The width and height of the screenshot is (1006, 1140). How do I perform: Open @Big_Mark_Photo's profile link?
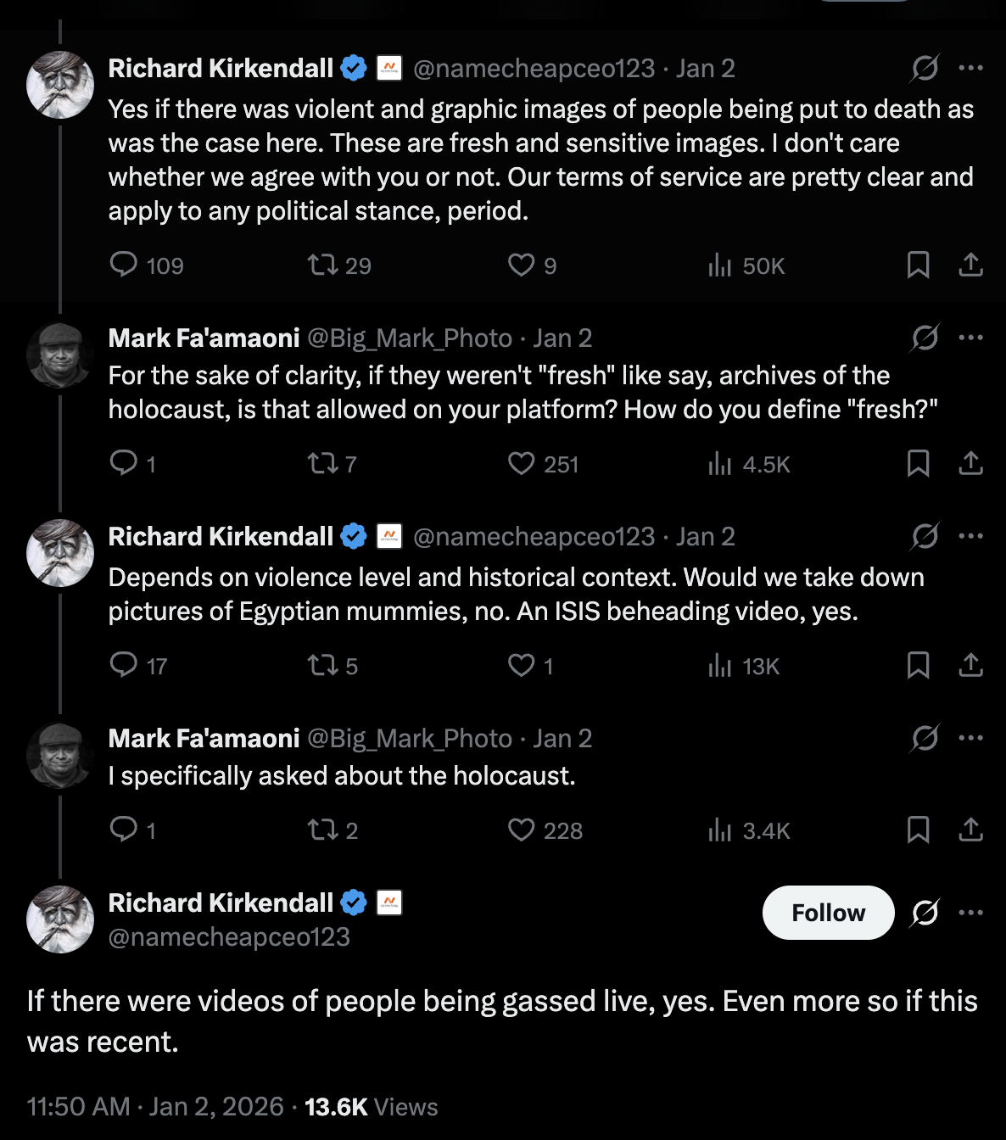tap(414, 338)
